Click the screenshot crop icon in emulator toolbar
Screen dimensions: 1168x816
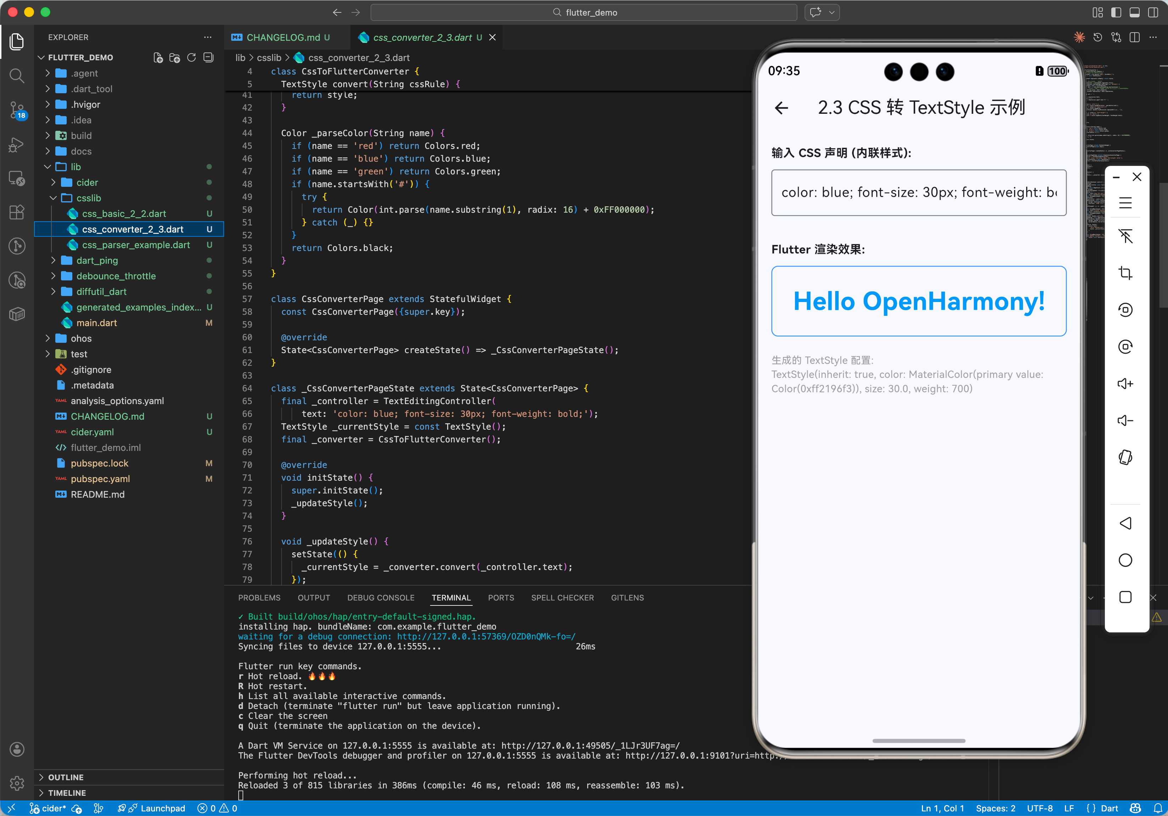pyautogui.click(x=1125, y=273)
